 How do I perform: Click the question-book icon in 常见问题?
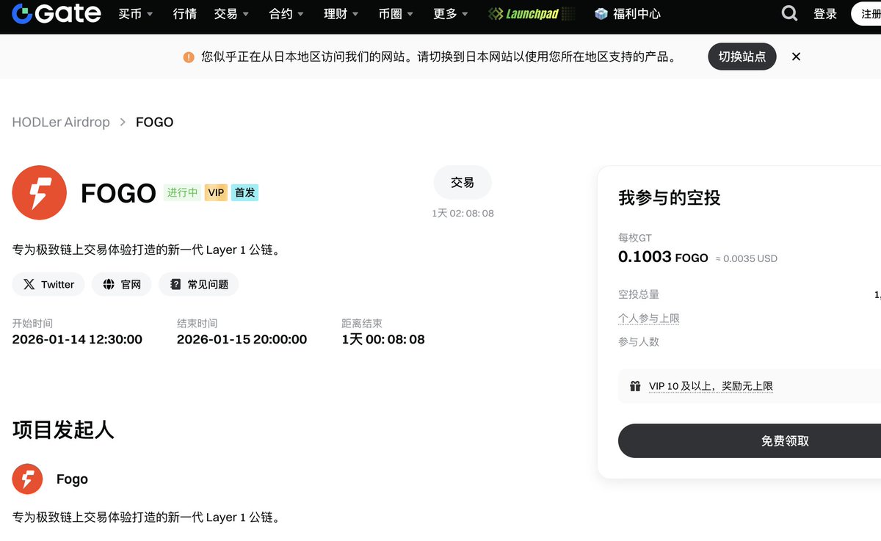pos(175,284)
